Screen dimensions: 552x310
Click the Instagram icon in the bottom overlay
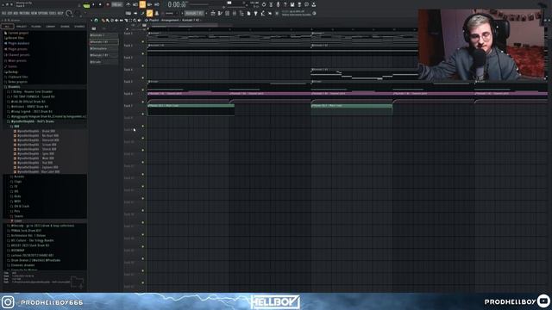click(8, 302)
